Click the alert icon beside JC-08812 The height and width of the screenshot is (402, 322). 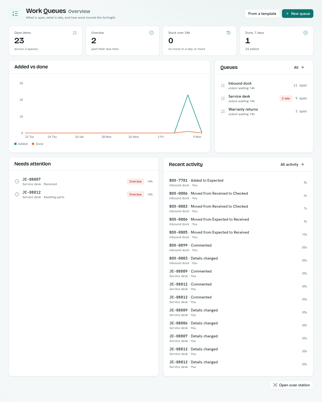(17, 194)
